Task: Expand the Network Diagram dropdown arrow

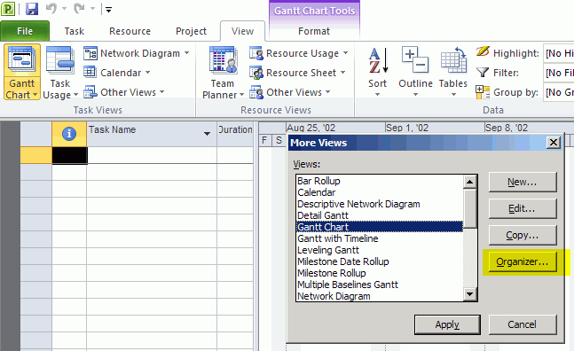Action: [186, 53]
